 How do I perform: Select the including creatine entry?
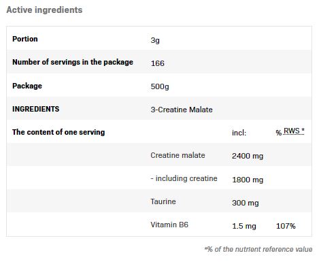(x=184, y=178)
